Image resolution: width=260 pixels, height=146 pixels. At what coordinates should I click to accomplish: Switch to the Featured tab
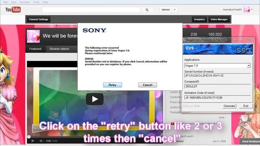point(35,49)
